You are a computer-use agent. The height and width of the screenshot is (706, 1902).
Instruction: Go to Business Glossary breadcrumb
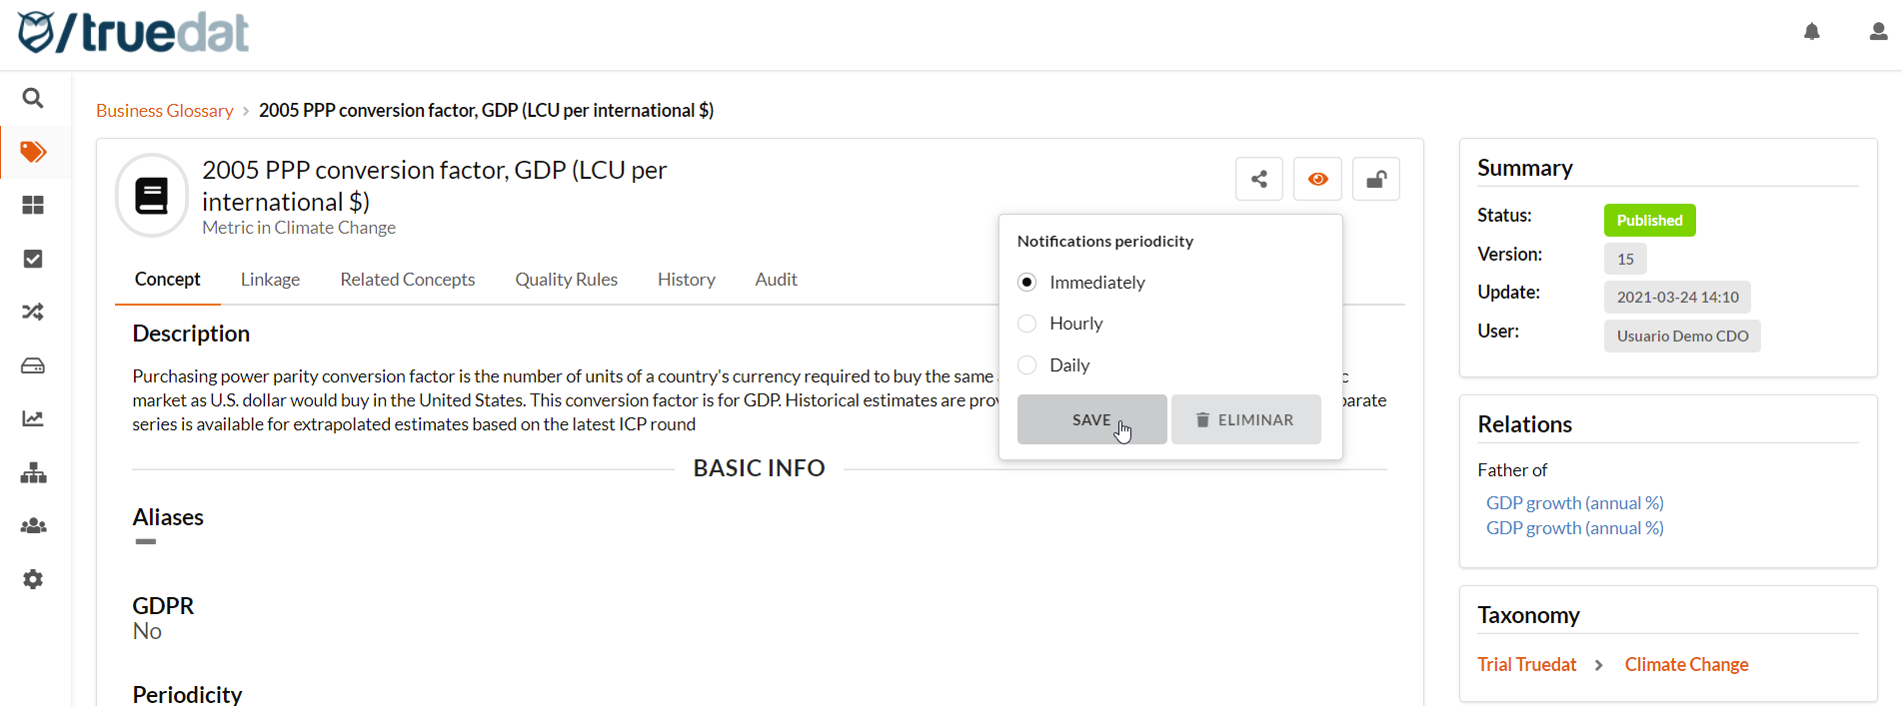(165, 111)
